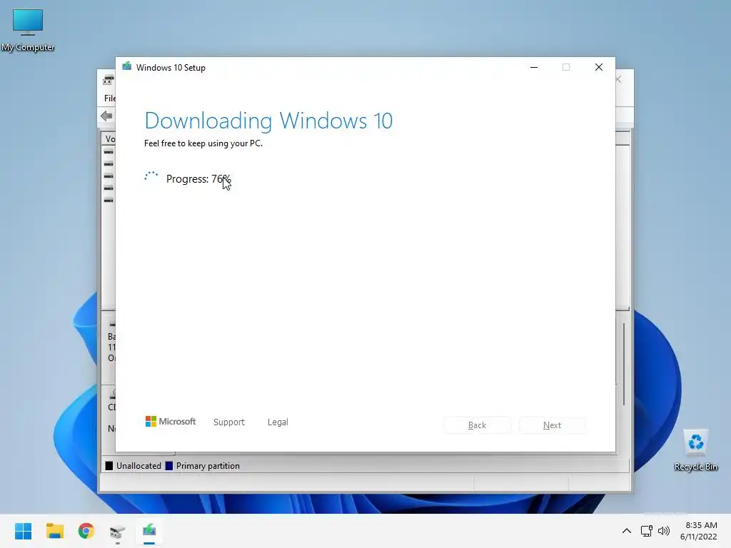Click blue Primary partition legend color square
731x548 pixels.
point(168,465)
